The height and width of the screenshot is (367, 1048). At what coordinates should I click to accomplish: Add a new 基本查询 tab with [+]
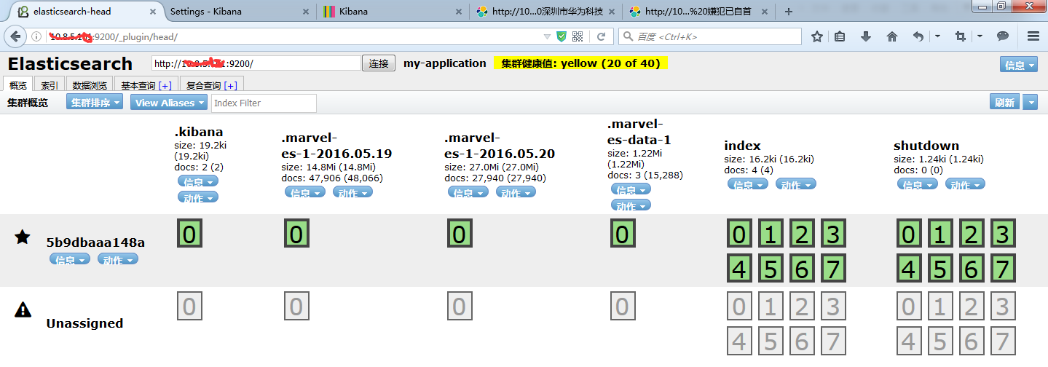(165, 85)
